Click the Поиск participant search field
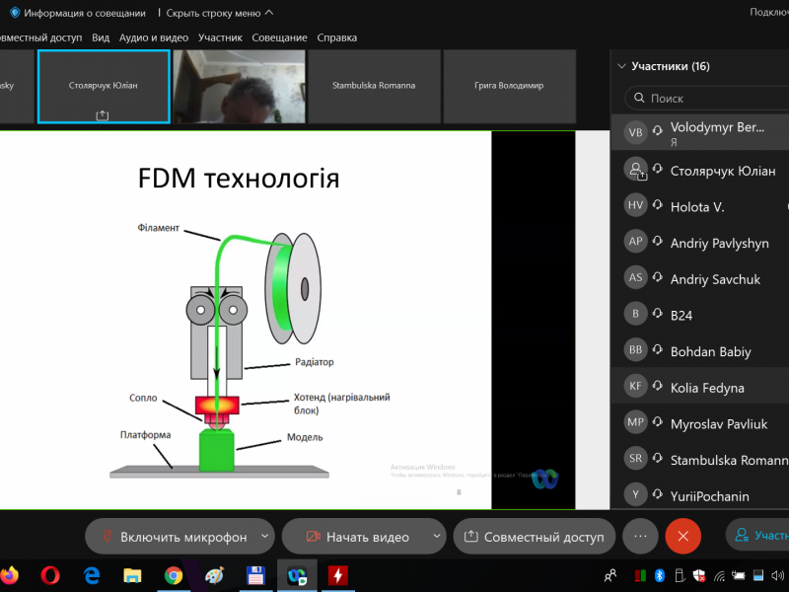This screenshot has height=592, width=789. pyautogui.click(x=710, y=99)
